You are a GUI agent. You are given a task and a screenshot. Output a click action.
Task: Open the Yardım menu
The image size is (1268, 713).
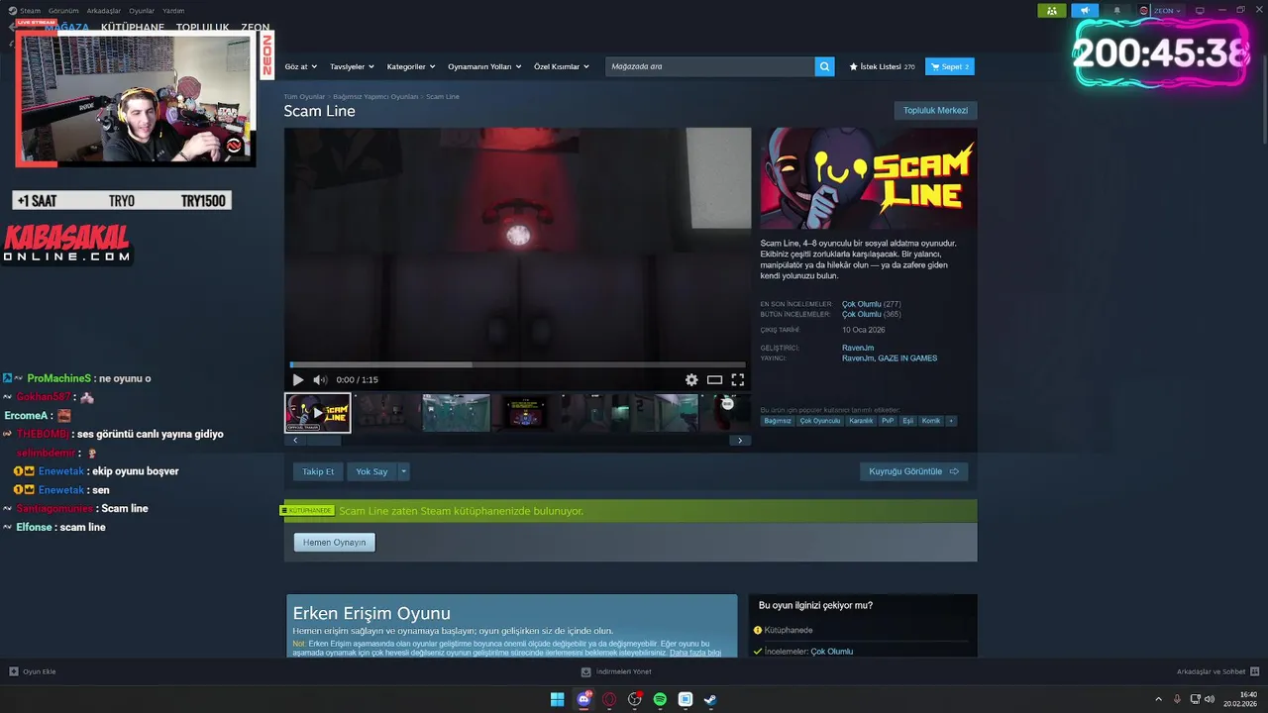(x=173, y=10)
